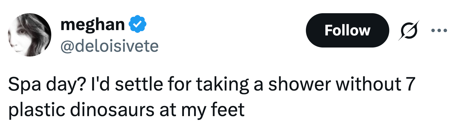Click the word "shower" in the tweet
The width and height of the screenshot is (458, 140).
coord(299,84)
